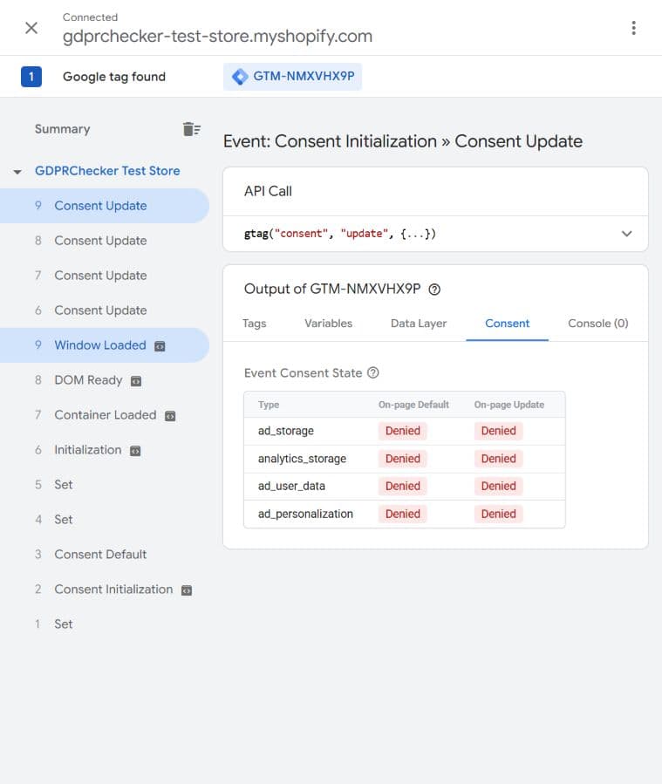Click the API Call section heading
The height and width of the screenshot is (784, 662).
[x=268, y=191]
